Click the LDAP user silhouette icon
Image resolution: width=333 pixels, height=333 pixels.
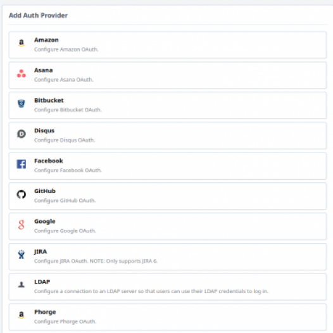pos(22,285)
